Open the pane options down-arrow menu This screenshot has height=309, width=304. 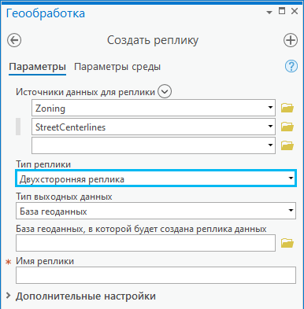269,13
